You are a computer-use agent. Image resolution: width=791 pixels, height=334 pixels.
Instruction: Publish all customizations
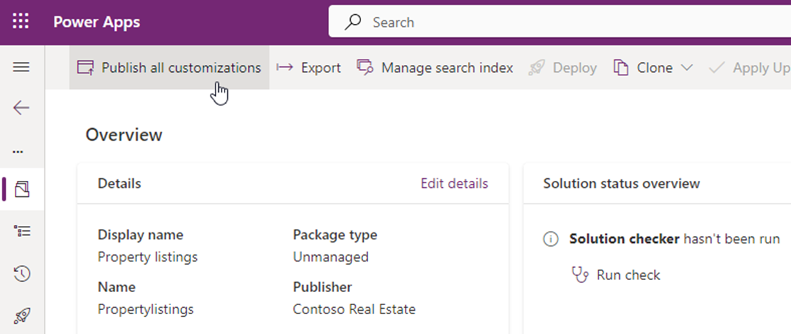(x=169, y=68)
